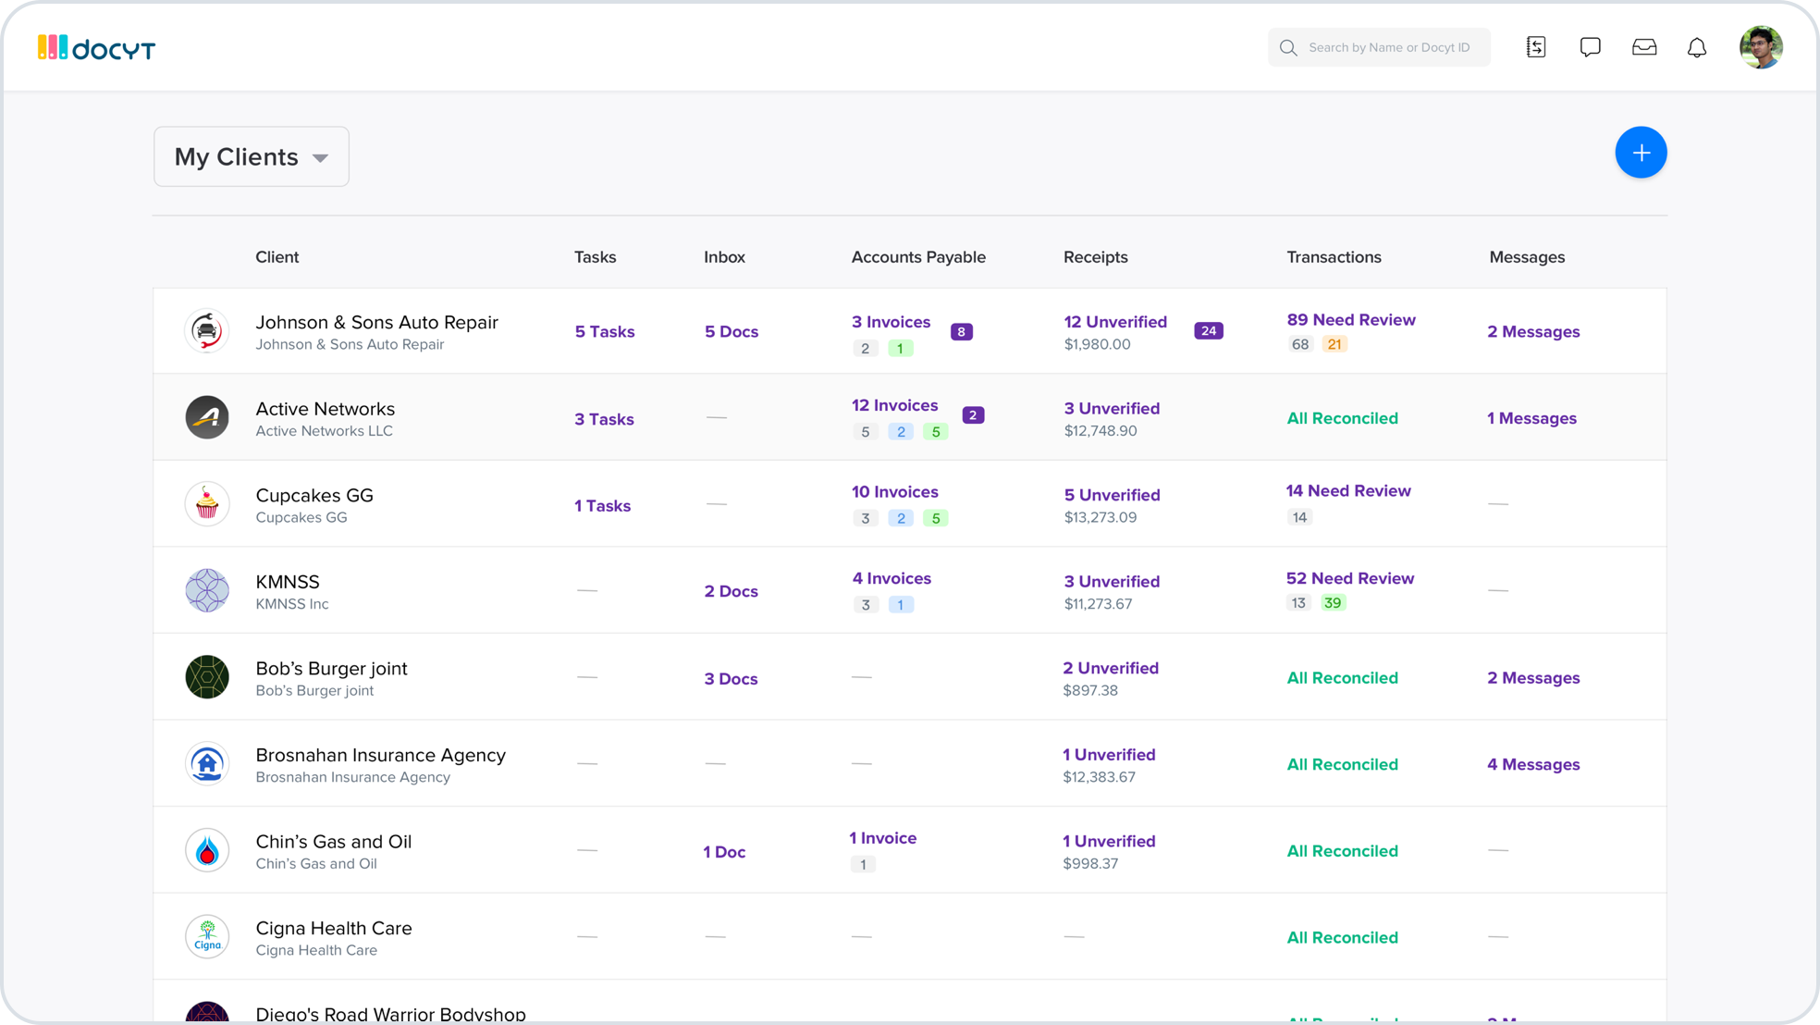Click the blue plus add client button
This screenshot has height=1025, width=1820.
[x=1641, y=153]
